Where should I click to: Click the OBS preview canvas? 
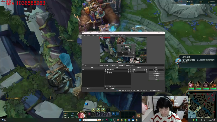coord(123,50)
